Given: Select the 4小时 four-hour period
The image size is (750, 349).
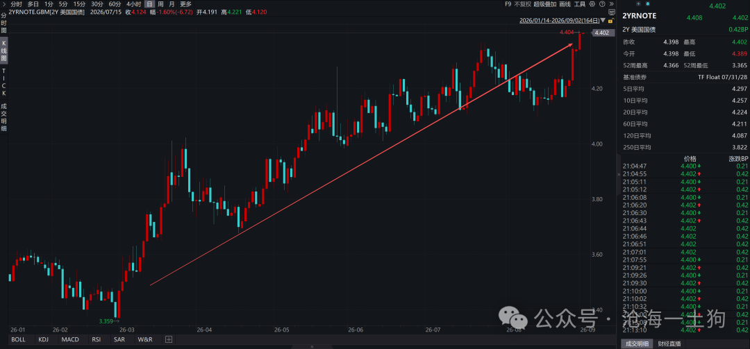Looking at the screenshot, I should point(133,4).
